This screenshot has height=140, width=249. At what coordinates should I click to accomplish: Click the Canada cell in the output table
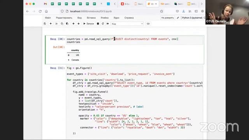click(75, 60)
